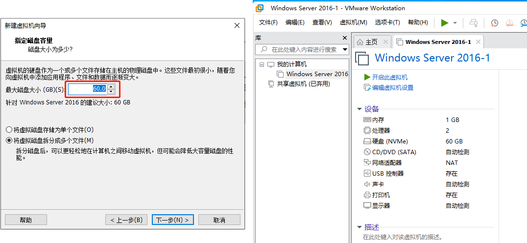Collapse the 描述 section
Screen dimensions: 527x243
[x=359, y=227]
